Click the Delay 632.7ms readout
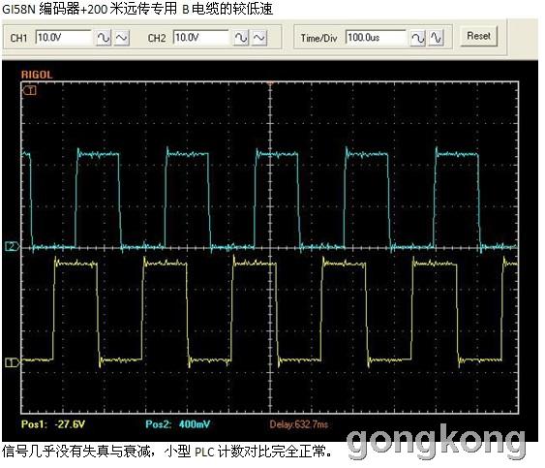This screenshot has height=468, width=545. (299, 424)
